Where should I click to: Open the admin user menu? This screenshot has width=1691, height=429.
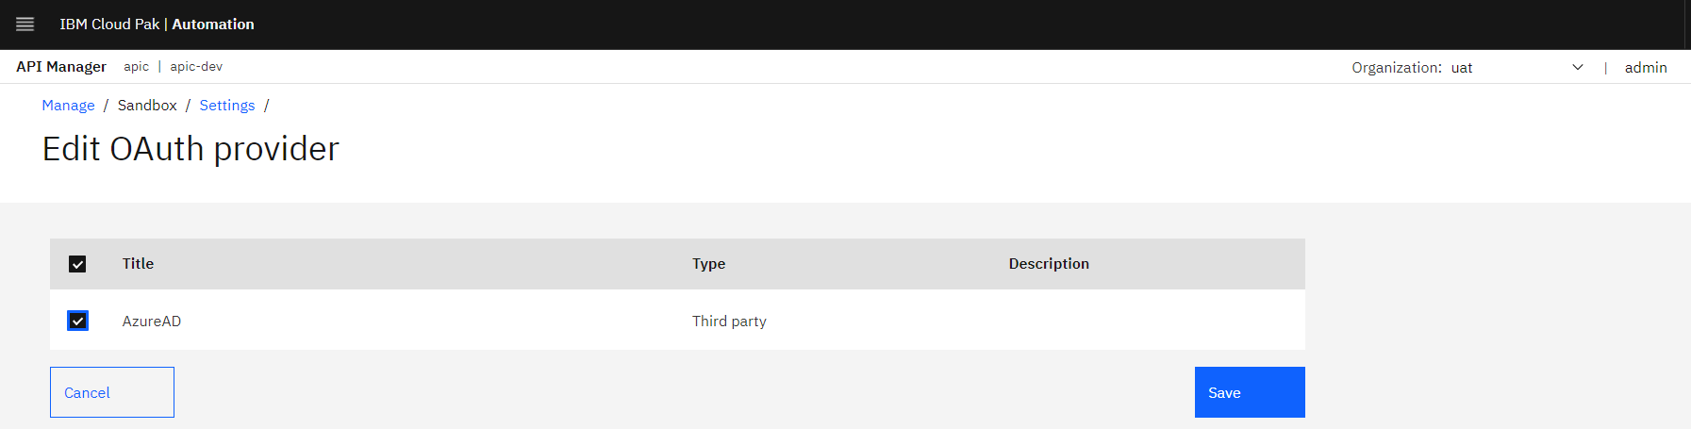tap(1646, 68)
